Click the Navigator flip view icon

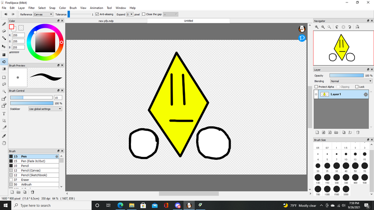(x=357, y=27)
